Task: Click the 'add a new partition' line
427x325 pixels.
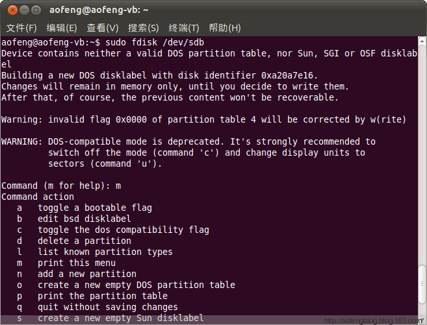Action: pyautogui.click(x=86, y=274)
